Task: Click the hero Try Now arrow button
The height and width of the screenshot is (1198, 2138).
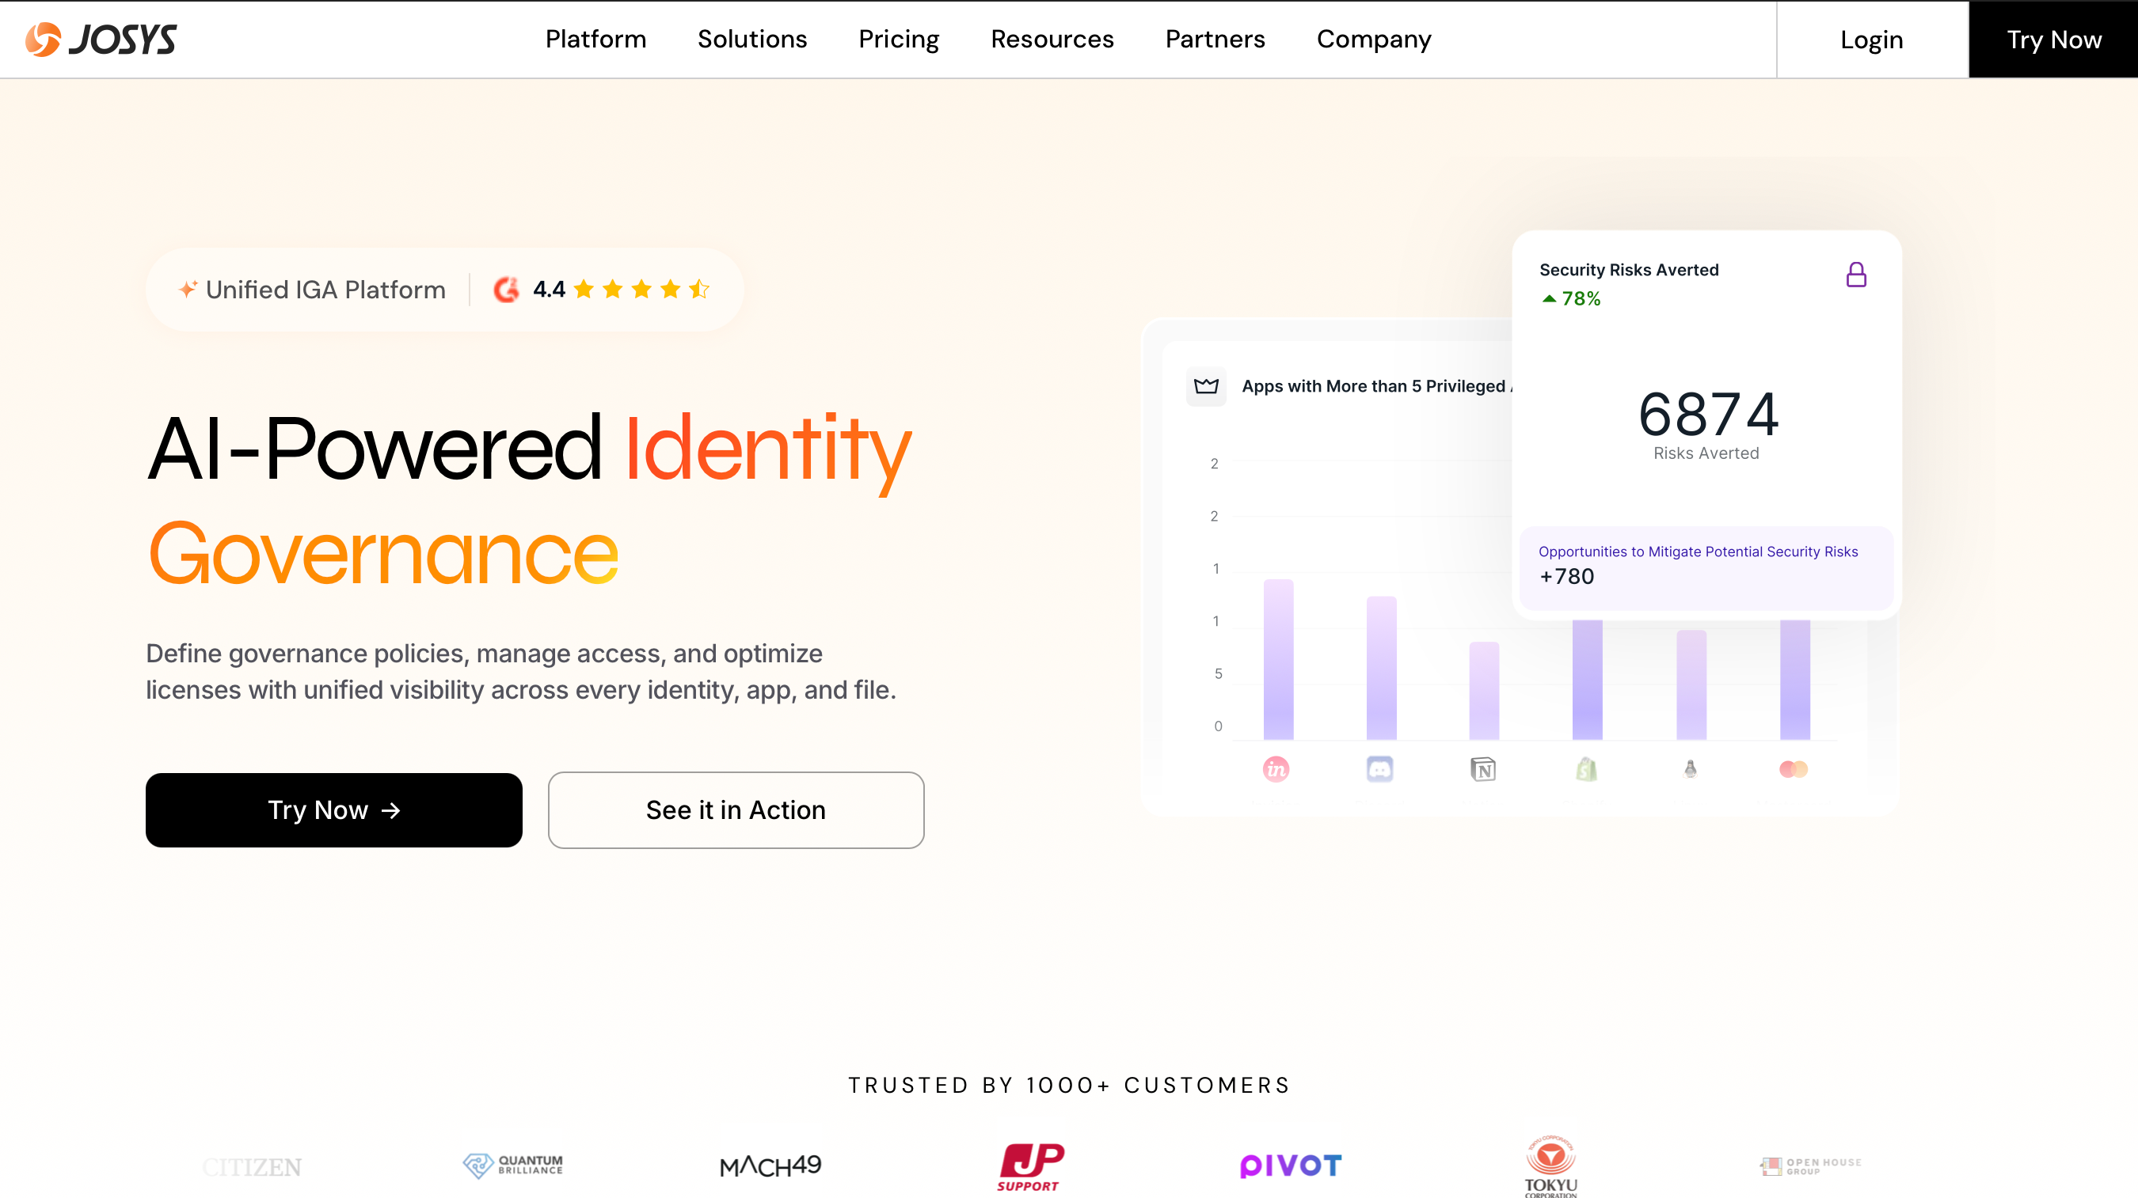Action: (x=333, y=809)
